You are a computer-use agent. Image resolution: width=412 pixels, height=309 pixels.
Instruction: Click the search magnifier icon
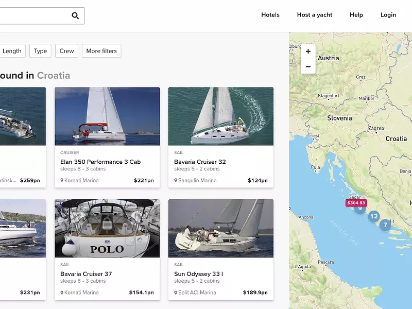(75, 16)
